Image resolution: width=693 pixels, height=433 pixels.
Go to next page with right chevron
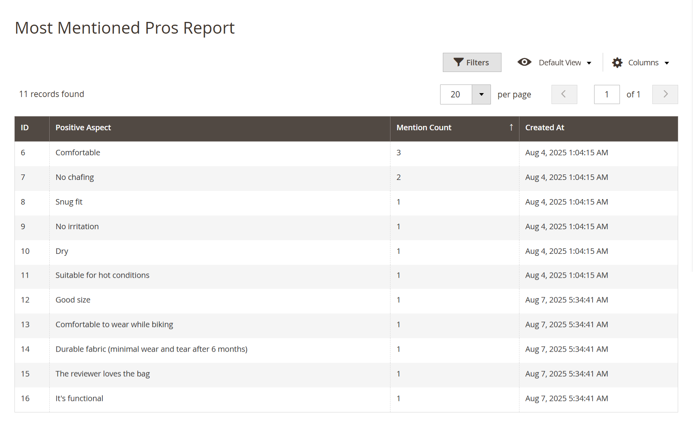(x=665, y=94)
